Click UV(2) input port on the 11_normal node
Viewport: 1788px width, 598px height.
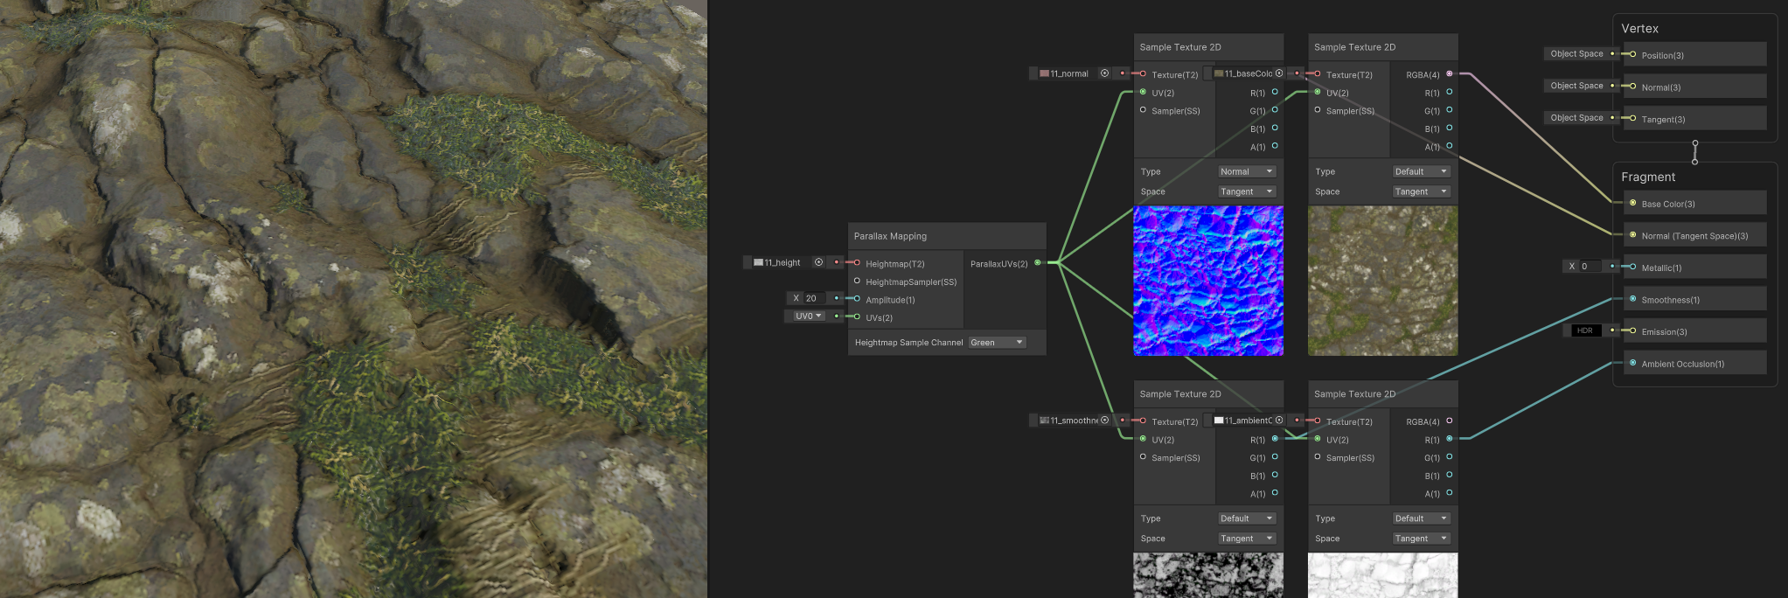coord(1143,92)
